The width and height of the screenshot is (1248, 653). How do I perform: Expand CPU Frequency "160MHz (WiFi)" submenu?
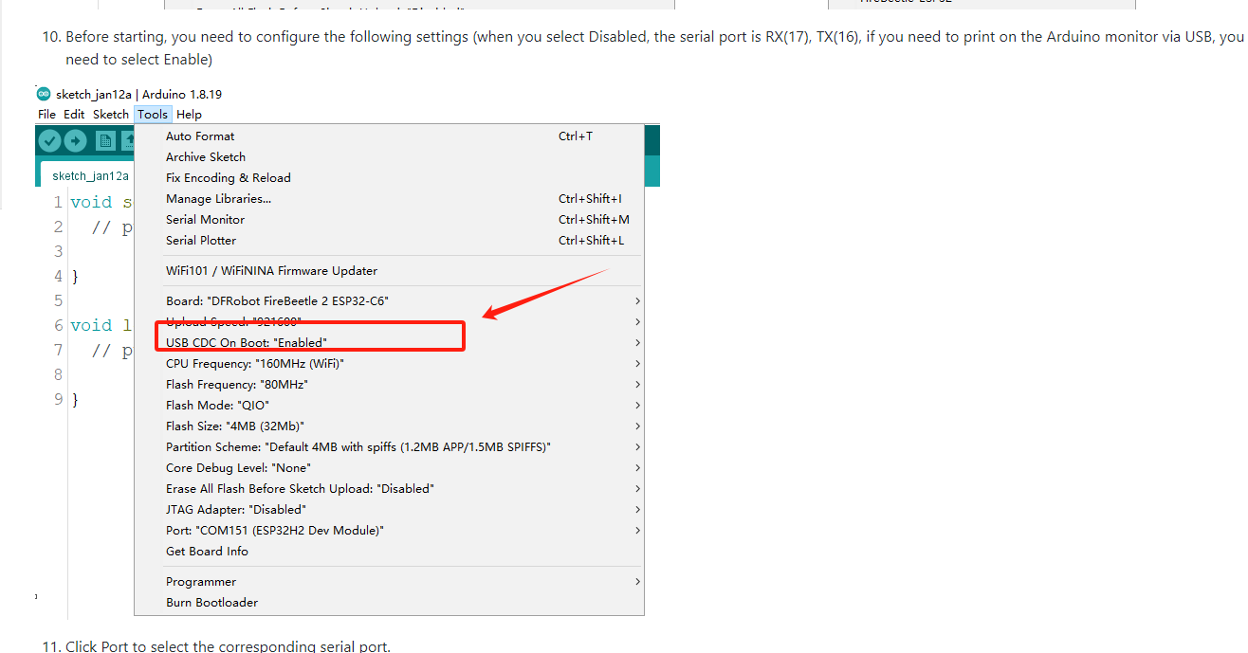pyautogui.click(x=390, y=364)
